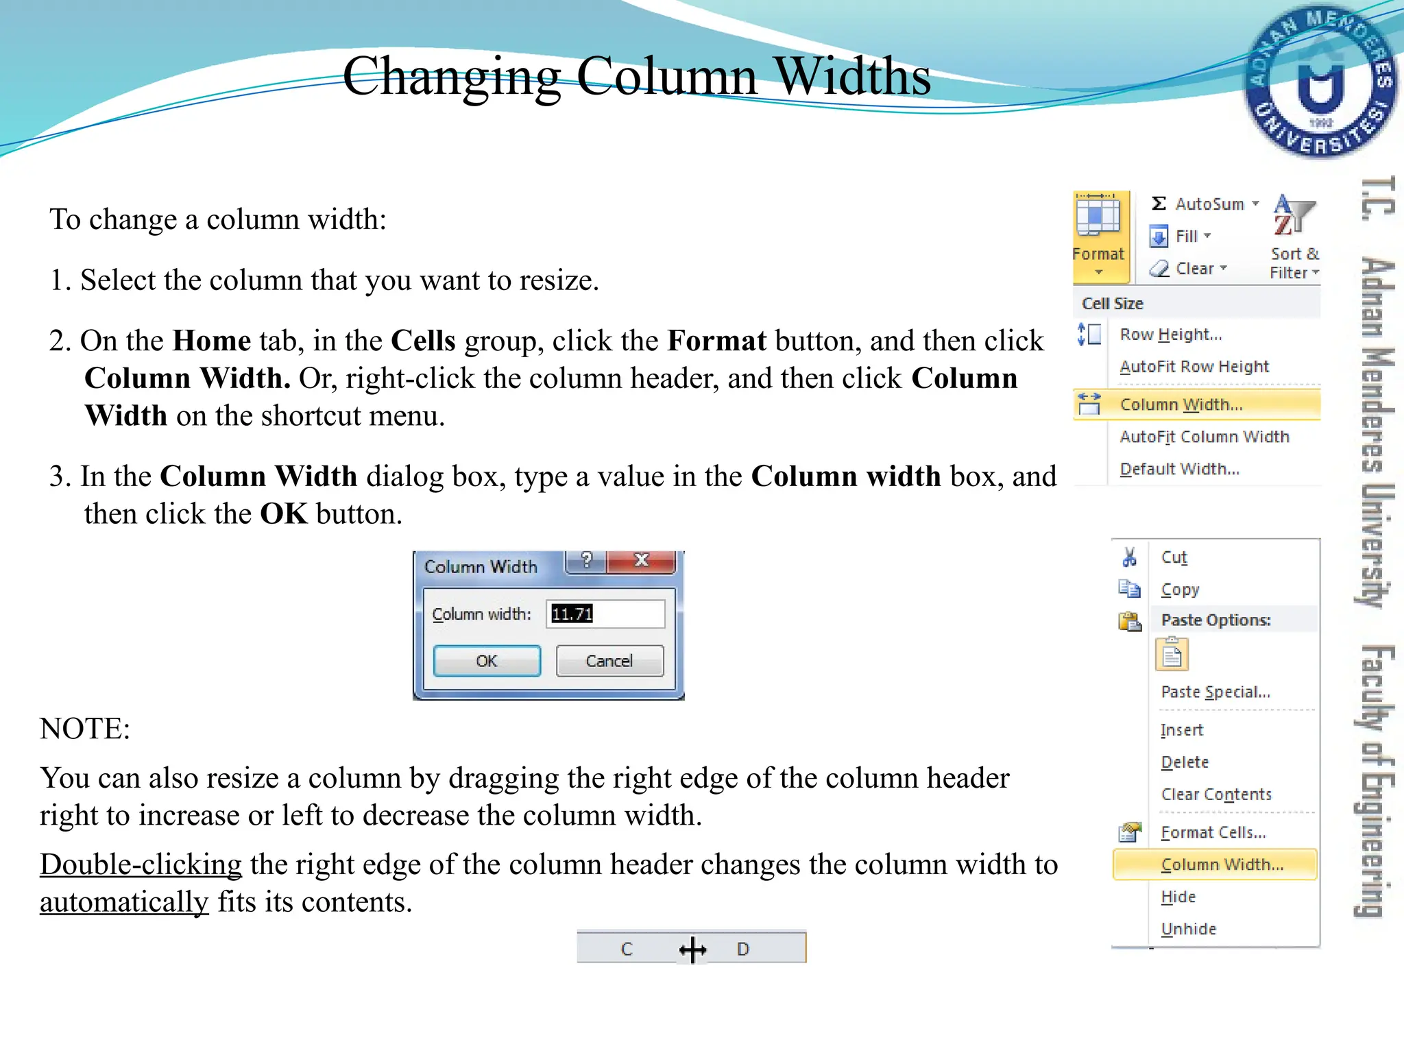The height and width of the screenshot is (1053, 1404).
Task: Click the Changing Column Widths title
Action: 636,76
